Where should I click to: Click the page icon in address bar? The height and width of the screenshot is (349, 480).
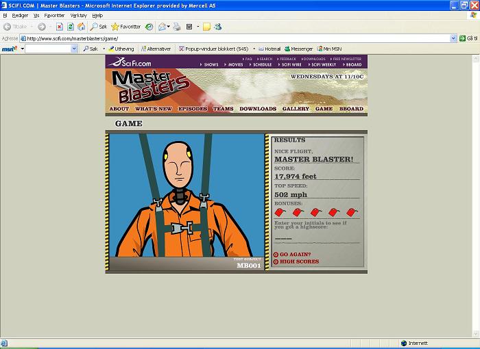point(23,38)
